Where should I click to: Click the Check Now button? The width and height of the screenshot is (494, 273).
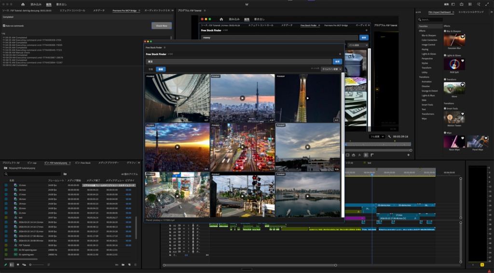click(162, 26)
